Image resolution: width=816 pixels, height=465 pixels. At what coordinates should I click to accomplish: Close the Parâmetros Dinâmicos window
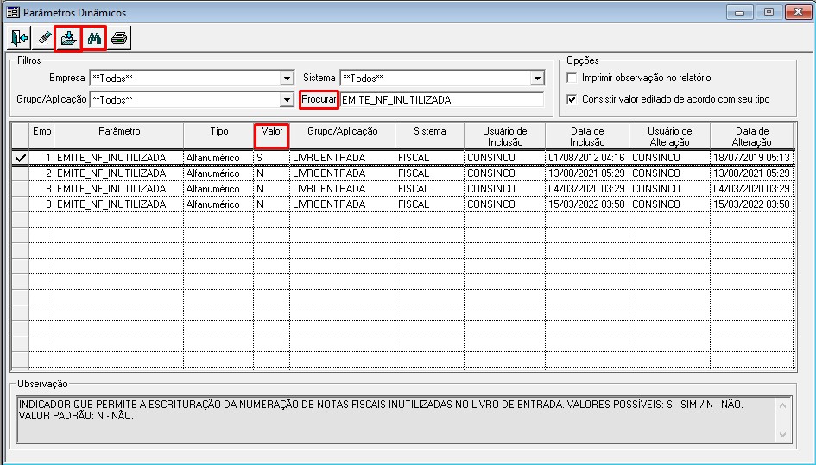tap(797, 12)
